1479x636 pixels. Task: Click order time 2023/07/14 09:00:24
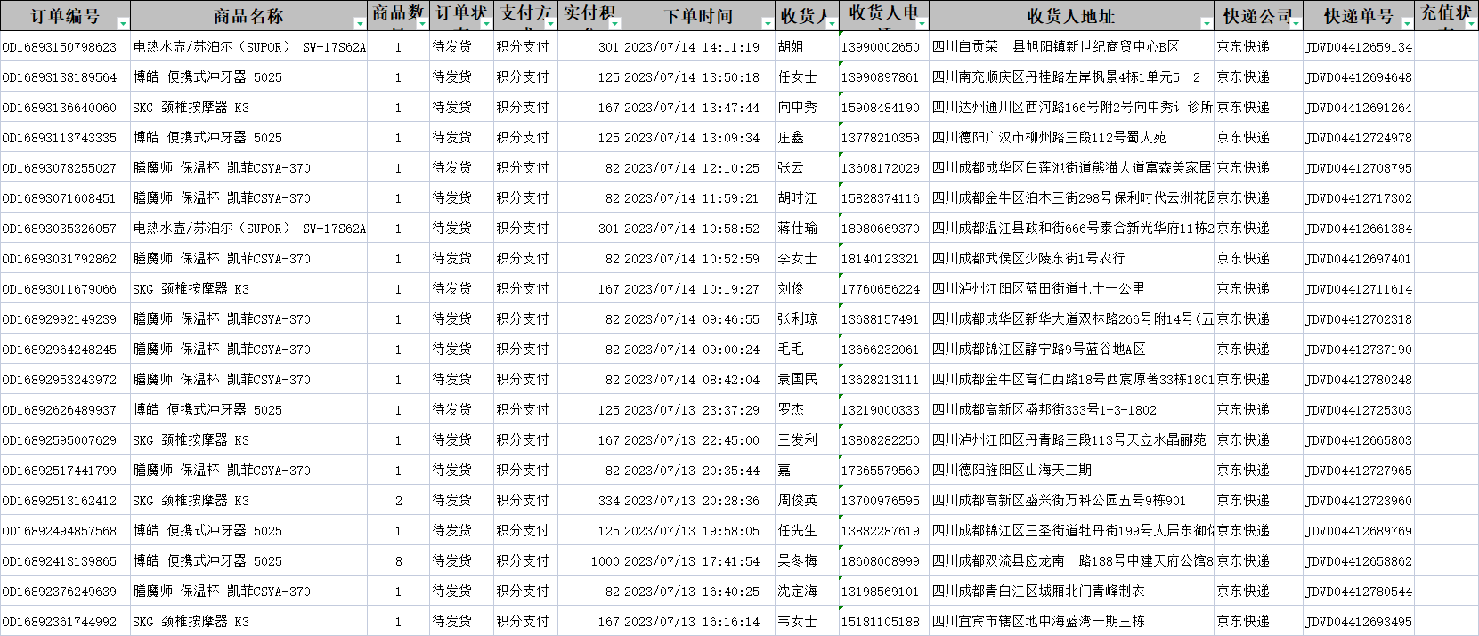click(x=692, y=350)
